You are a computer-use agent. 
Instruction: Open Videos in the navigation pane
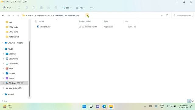pyautogui.click(x=11, y=78)
